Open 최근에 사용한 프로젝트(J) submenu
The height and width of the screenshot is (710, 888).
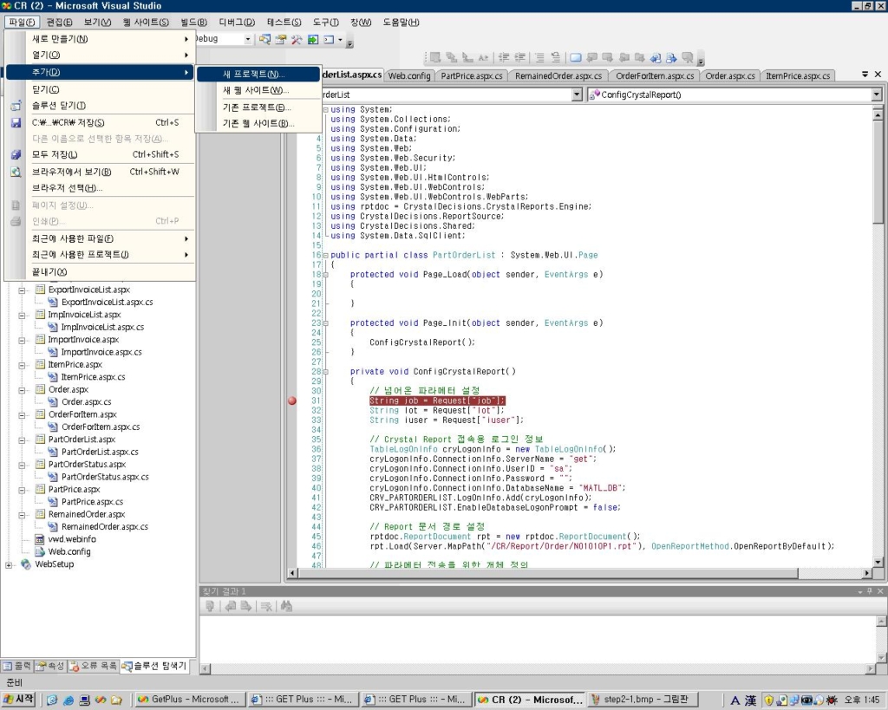[x=100, y=255]
